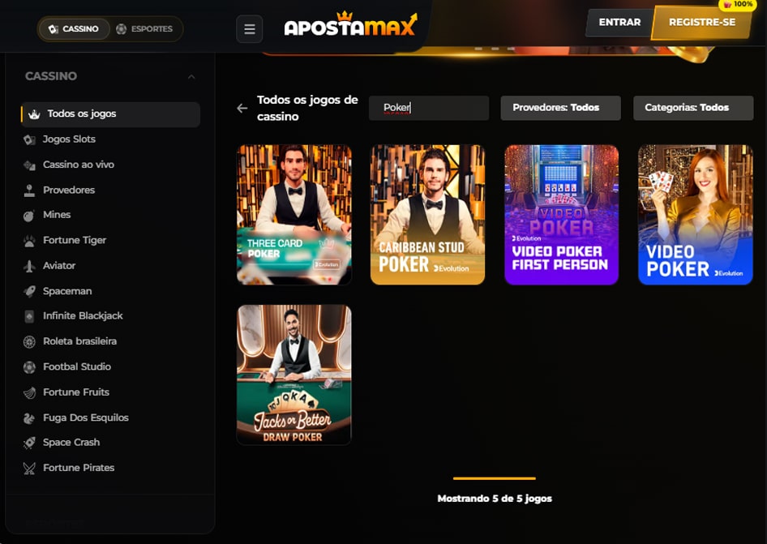Click the Cassino ao vivo dice icon
Image resolution: width=767 pixels, height=544 pixels.
pos(29,165)
